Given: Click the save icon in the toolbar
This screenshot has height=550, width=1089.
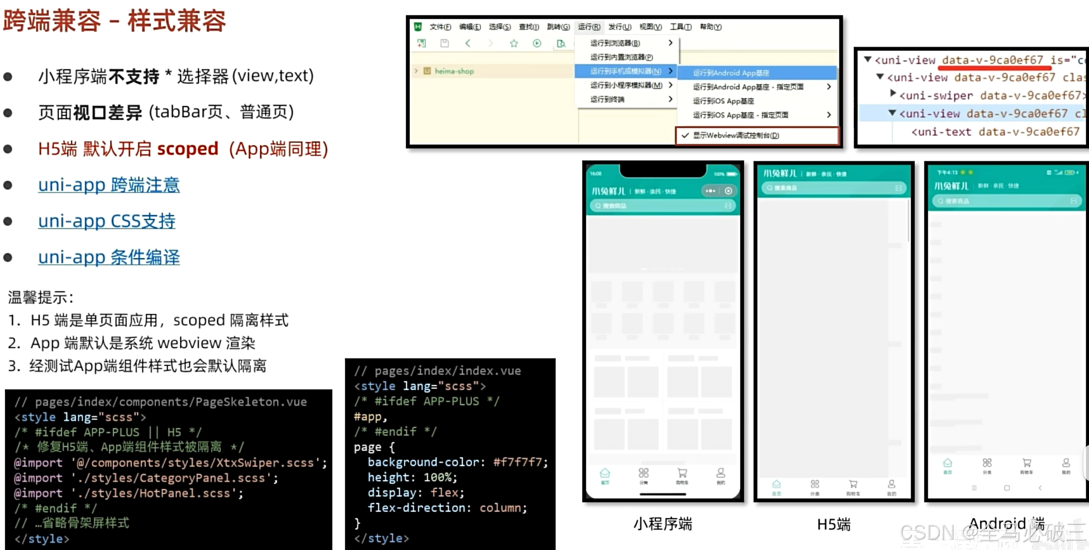Looking at the screenshot, I should [444, 43].
